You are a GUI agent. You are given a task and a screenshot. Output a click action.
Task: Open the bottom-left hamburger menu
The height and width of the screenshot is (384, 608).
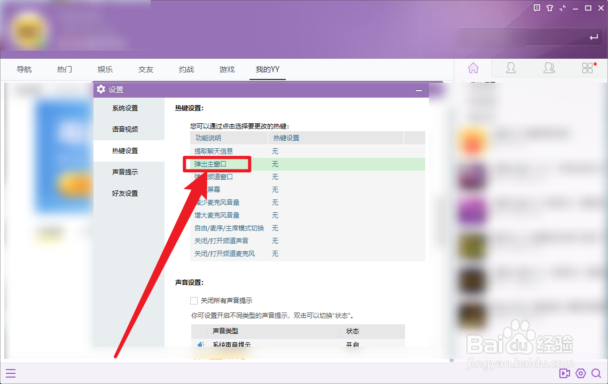pyautogui.click(x=11, y=373)
